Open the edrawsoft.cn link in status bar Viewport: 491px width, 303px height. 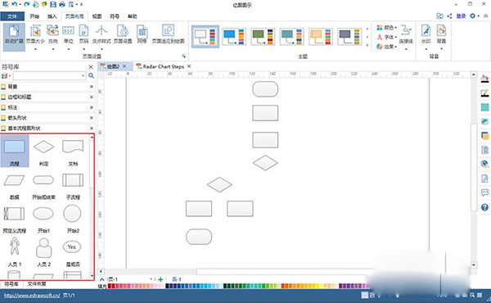(x=32, y=295)
